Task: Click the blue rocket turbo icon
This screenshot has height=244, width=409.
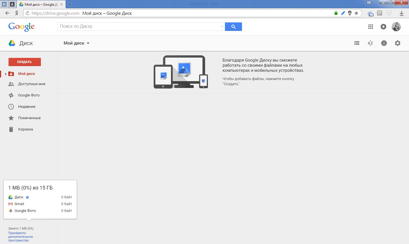Action: (x=343, y=13)
